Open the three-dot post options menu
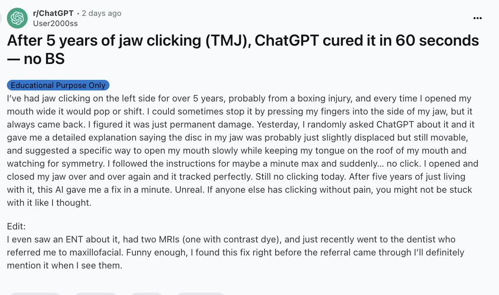The width and height of the screenshot is (499, 295). click(x=477, y=18)
